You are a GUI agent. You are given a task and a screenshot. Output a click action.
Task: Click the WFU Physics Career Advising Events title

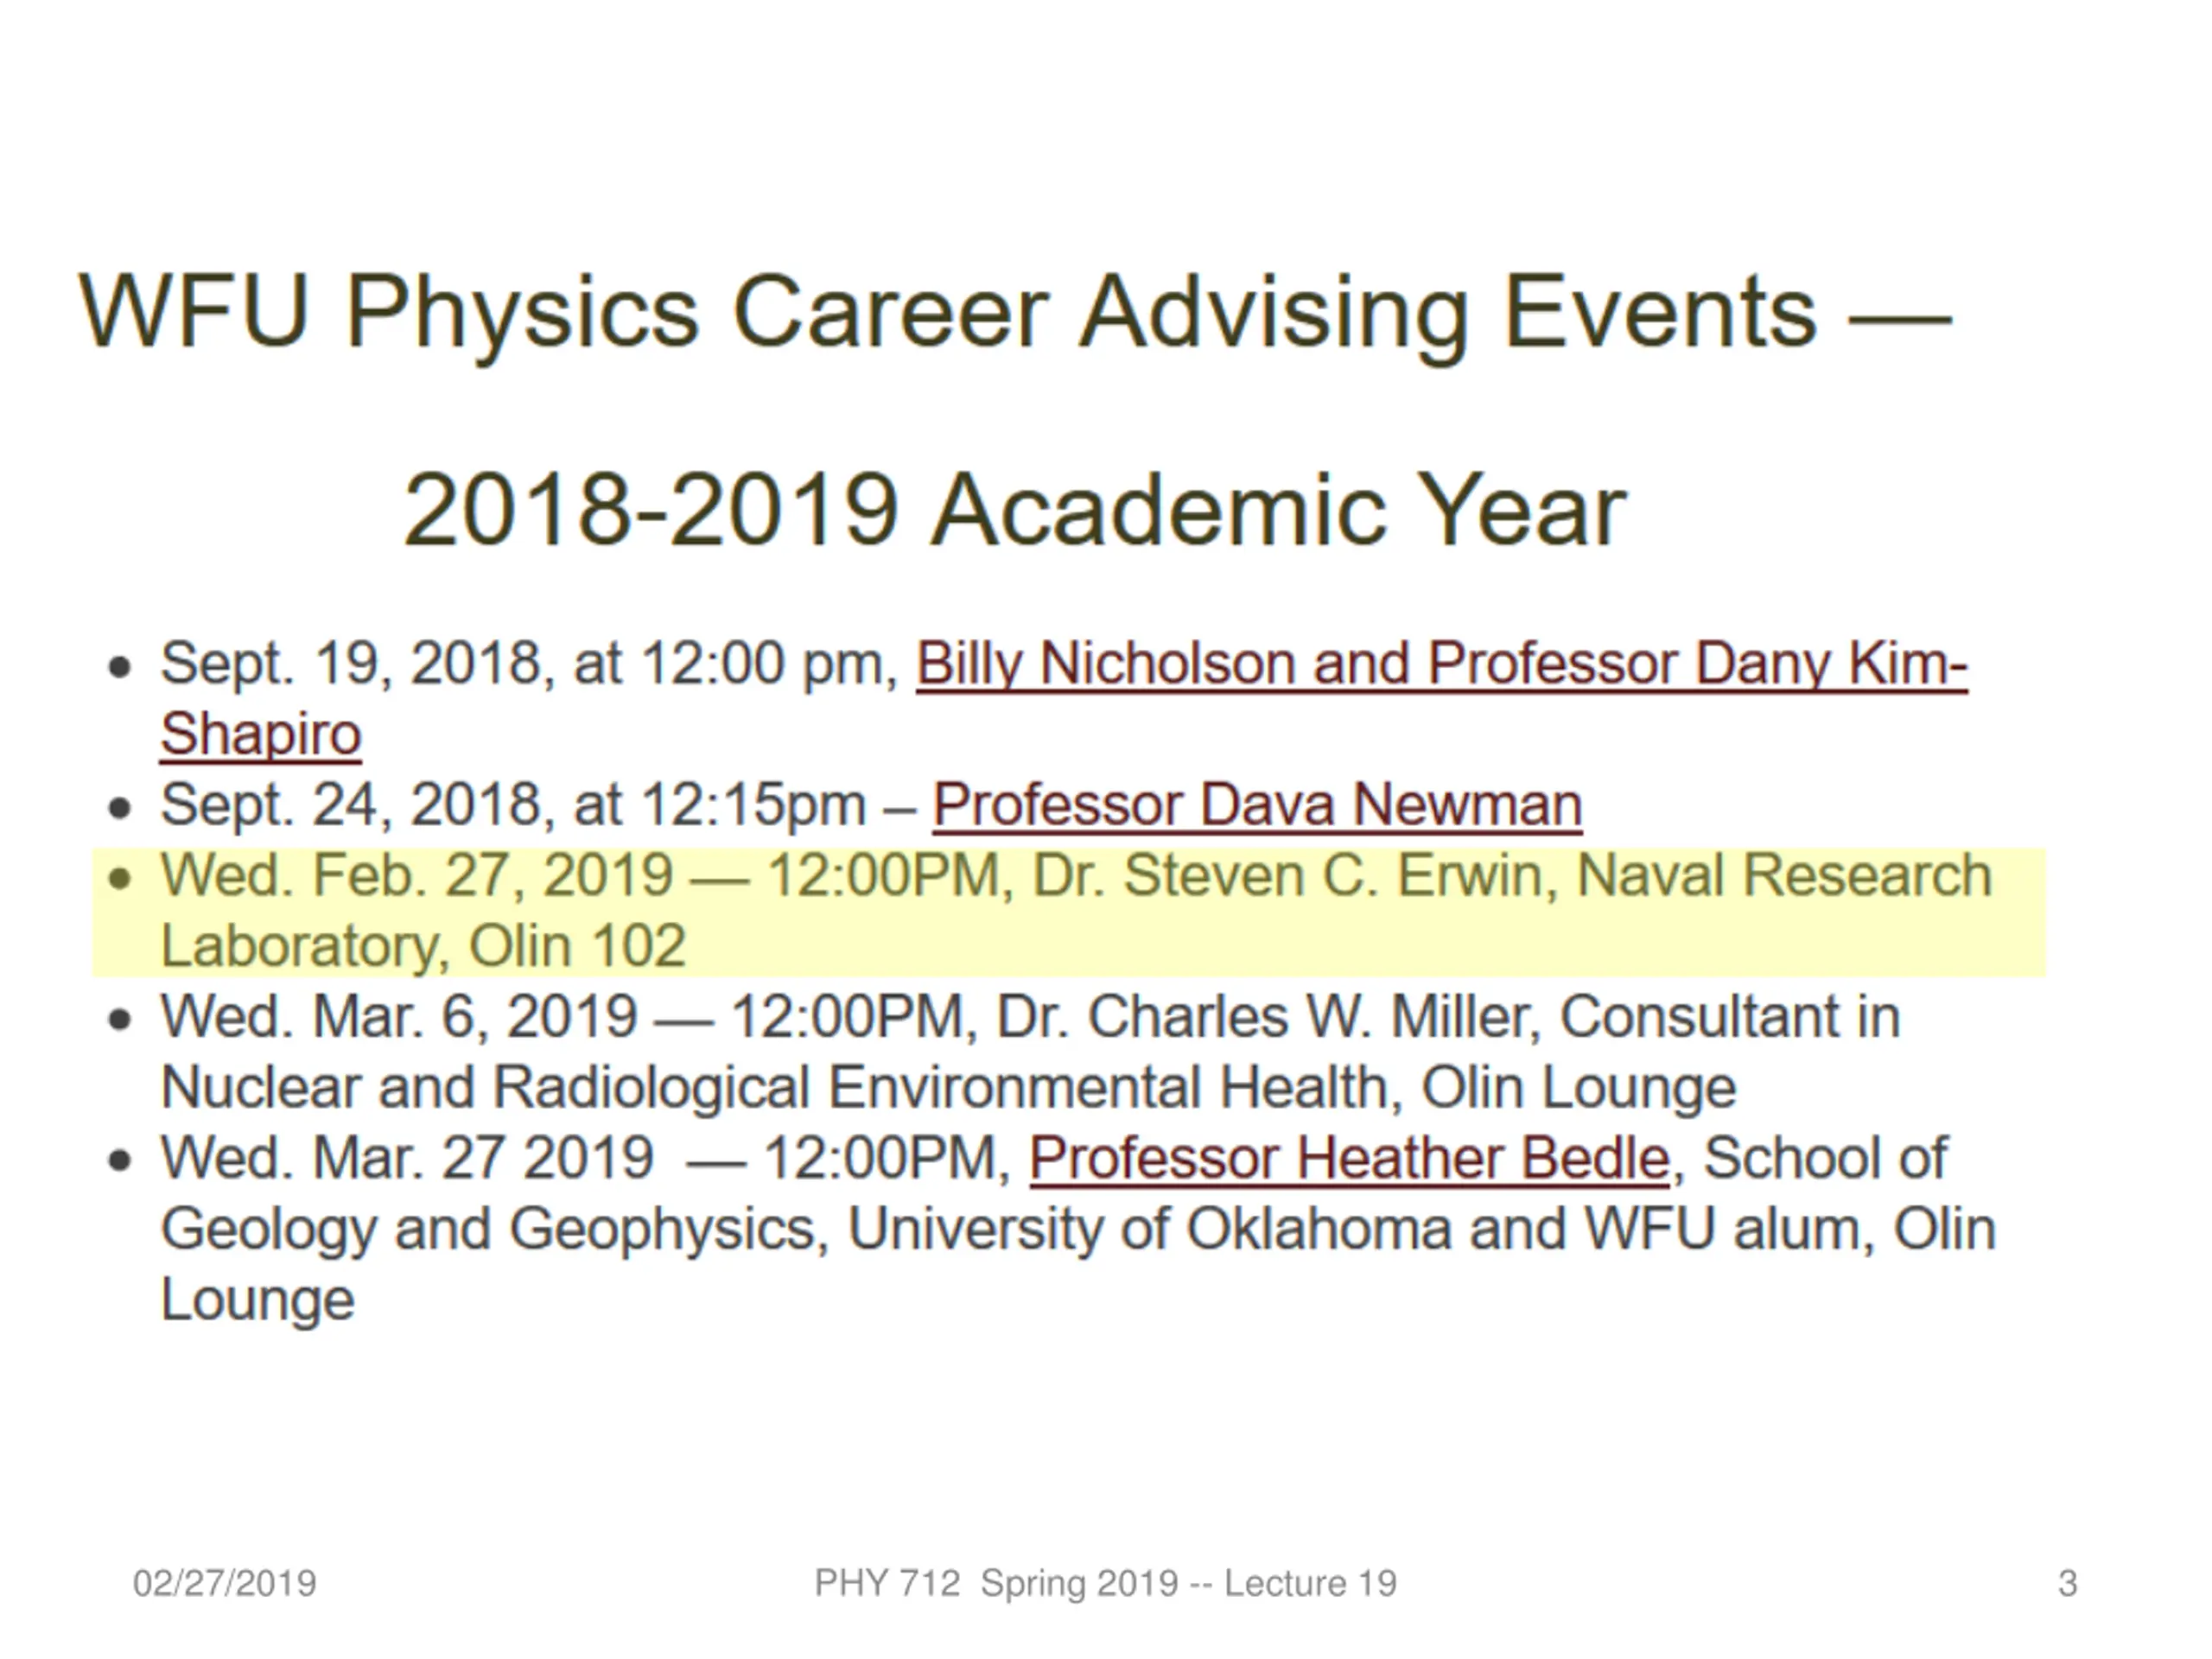coord(1014,313)
